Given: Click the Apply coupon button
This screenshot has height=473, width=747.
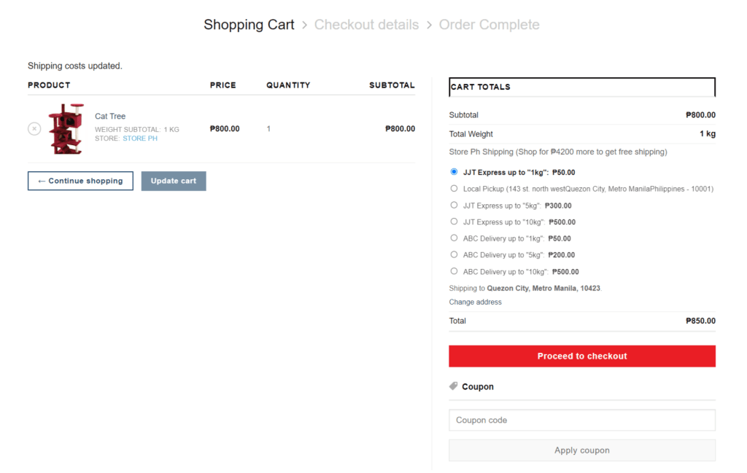Looking at the screenshot, I should (x=581, y=450).
